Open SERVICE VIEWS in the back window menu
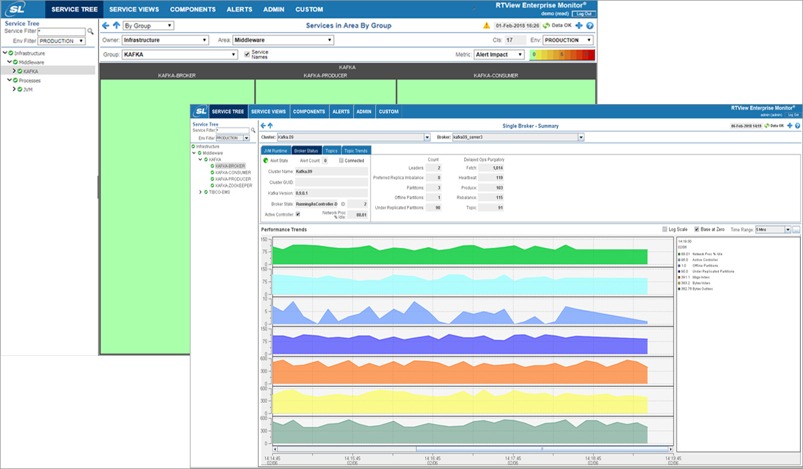The height and width of the screenshot is (469, 803). click(134, 9)
